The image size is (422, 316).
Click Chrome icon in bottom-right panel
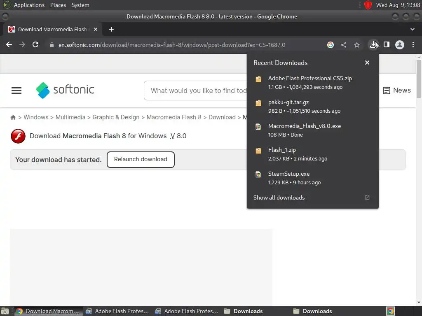(x=390, y=311)
